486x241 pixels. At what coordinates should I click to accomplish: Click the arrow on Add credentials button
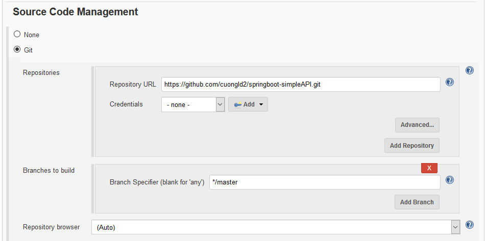pyautogui.click(x=261, y=104)
